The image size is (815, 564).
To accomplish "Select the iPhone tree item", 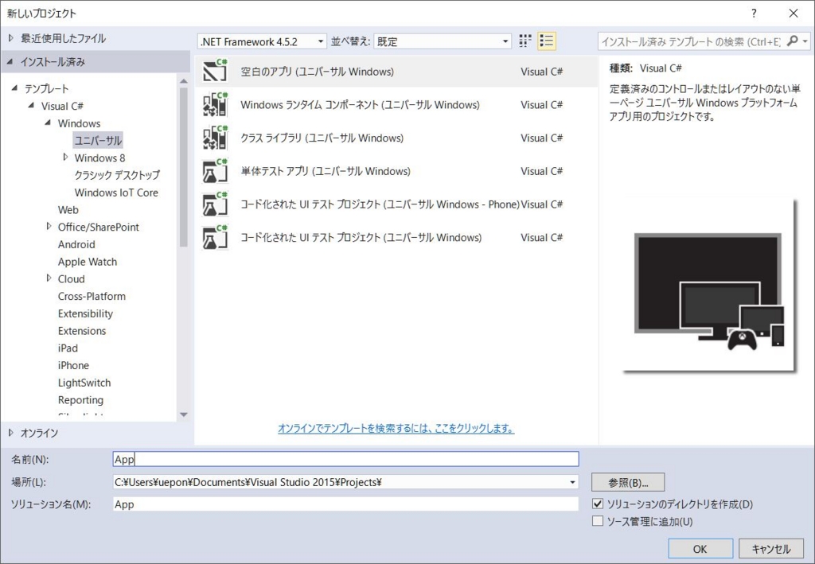I will tap(73, 365).
